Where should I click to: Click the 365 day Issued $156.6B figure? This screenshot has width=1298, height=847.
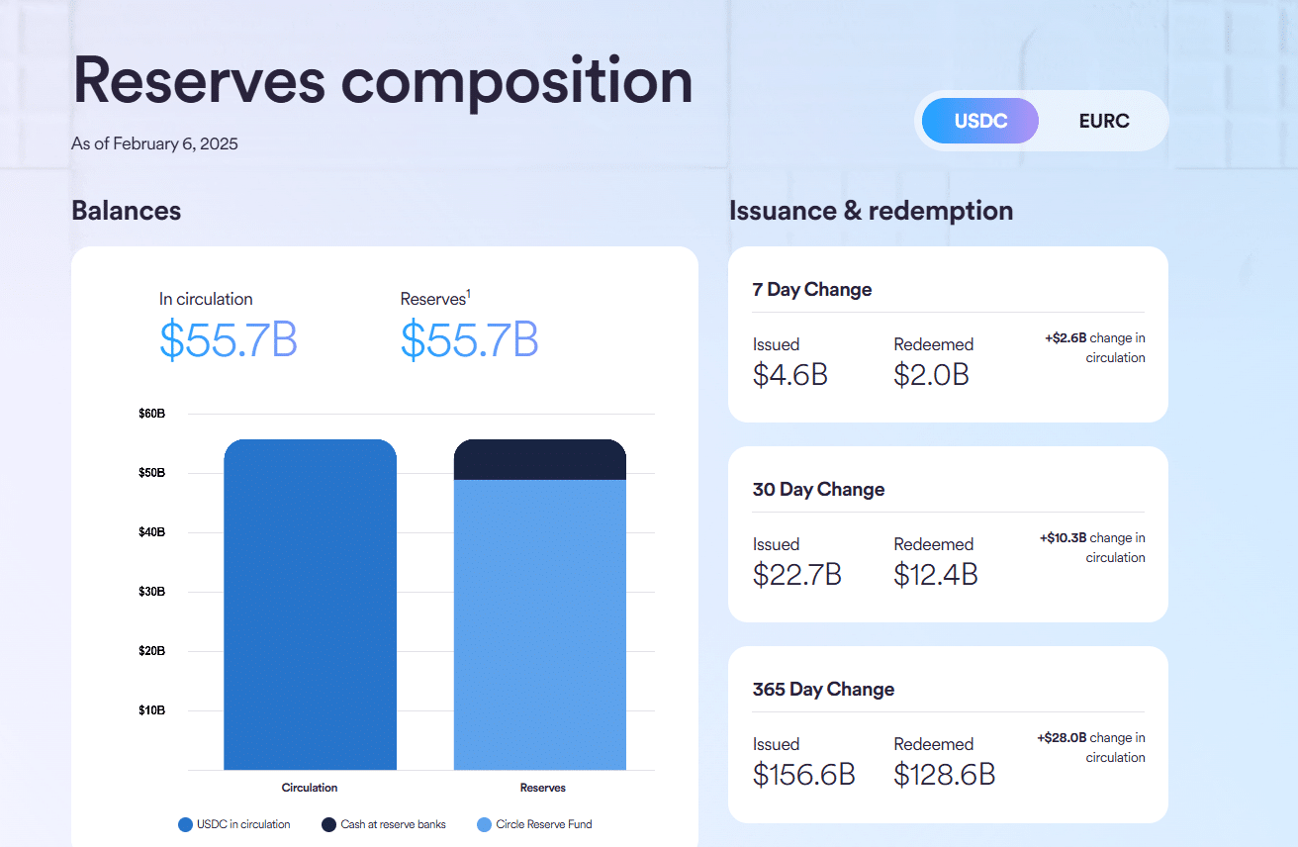(803, 775)
